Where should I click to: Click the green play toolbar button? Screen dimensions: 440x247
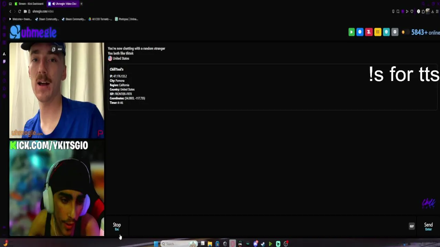coord(351,32)
